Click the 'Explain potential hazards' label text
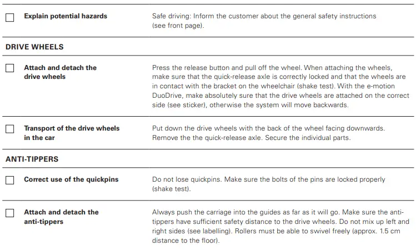 (66, 16)
